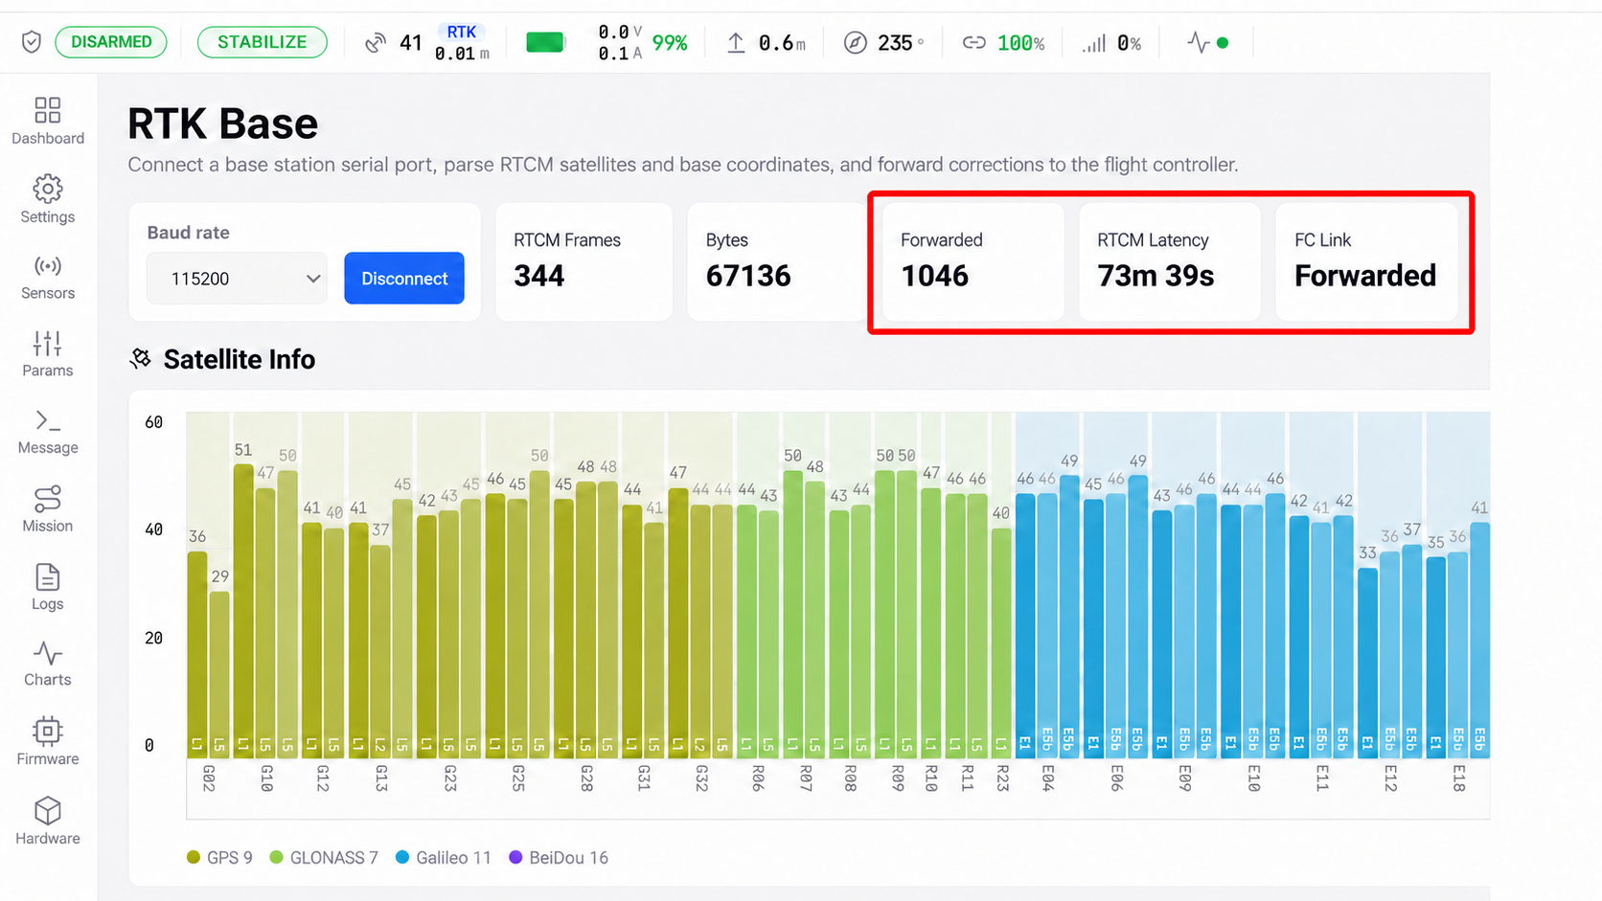The height and width of the screenshot is (901, 1602).
Task: Open the Firmware page
Action: (48, 741)
